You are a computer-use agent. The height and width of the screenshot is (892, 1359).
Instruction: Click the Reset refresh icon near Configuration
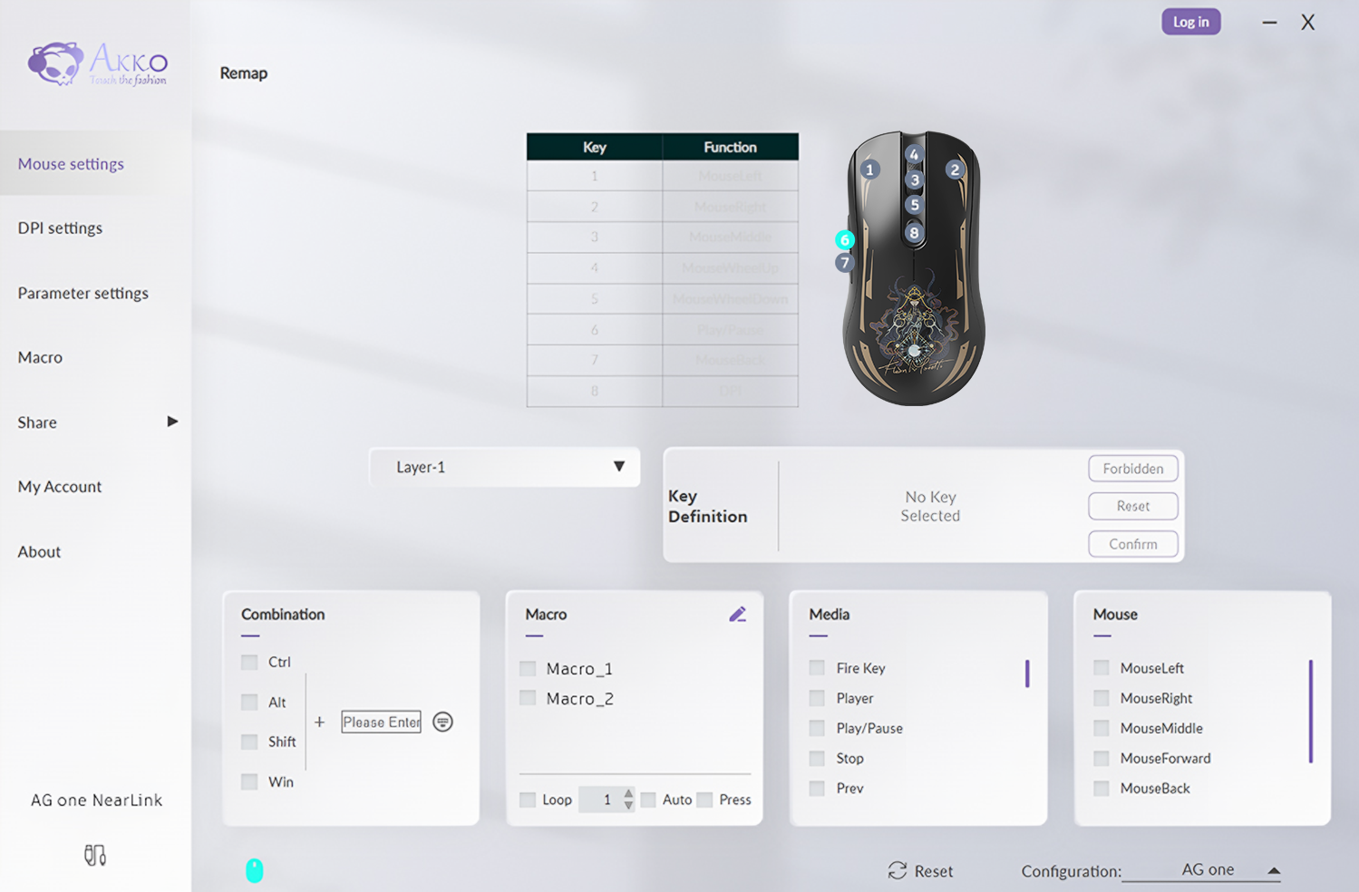tap(898, 871)
